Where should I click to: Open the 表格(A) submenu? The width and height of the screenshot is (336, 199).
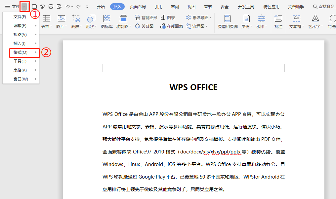coord(21,70)
